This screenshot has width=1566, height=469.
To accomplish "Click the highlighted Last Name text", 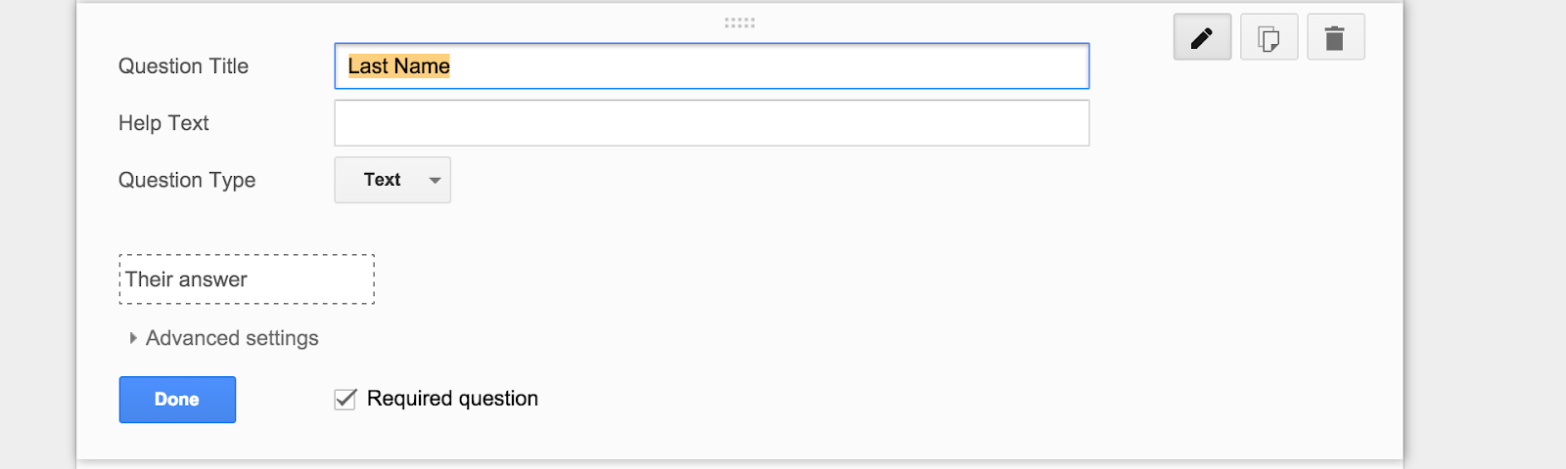I will point(398,66).
